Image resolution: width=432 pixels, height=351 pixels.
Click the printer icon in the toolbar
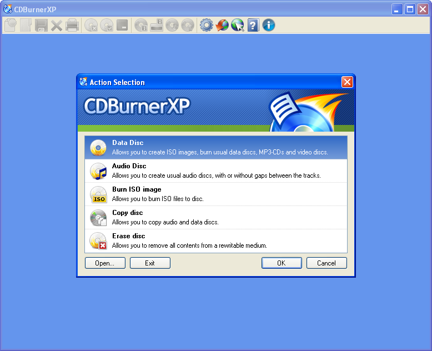point(72,25)
